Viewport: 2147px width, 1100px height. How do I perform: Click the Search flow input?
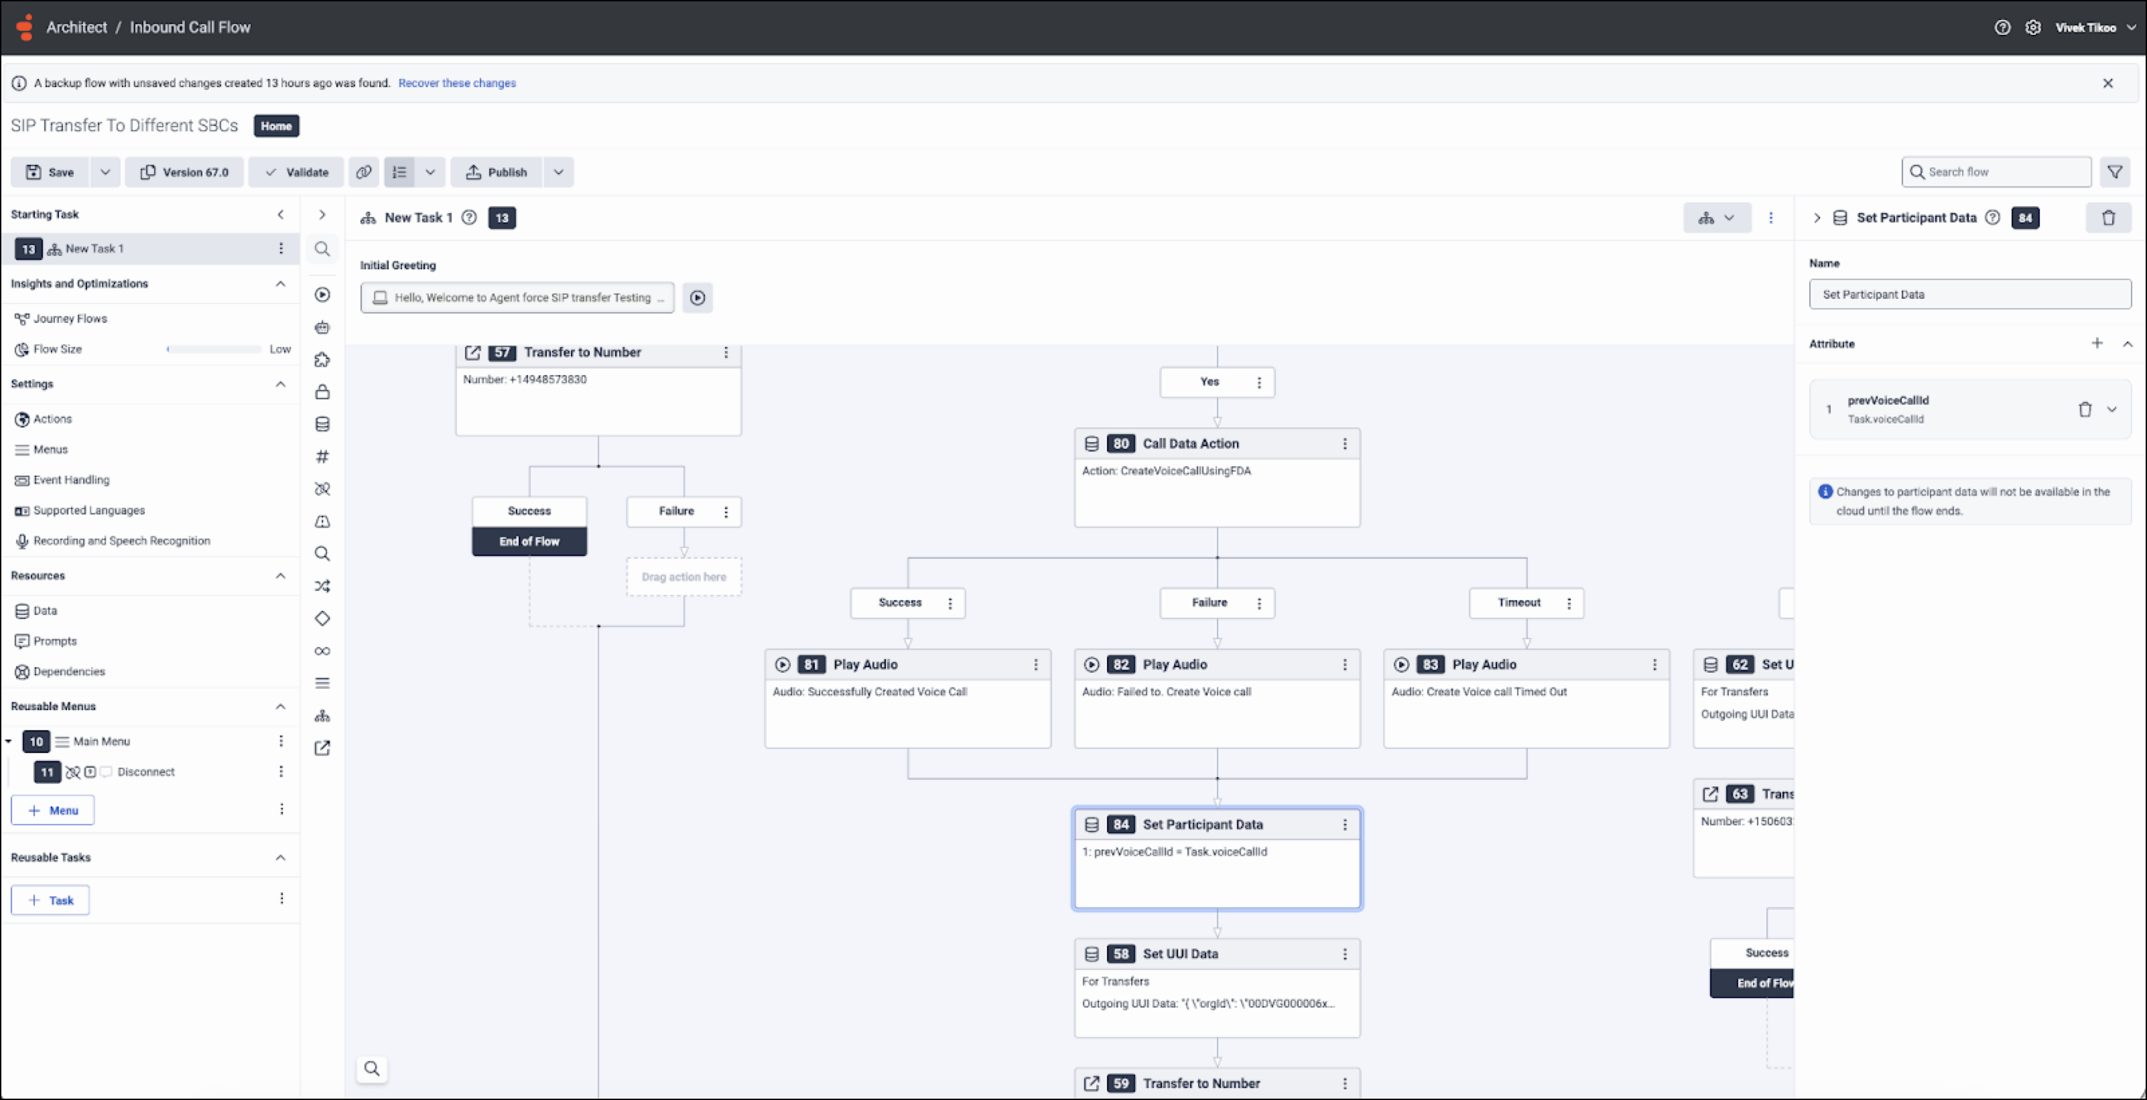pos(1996,172)
